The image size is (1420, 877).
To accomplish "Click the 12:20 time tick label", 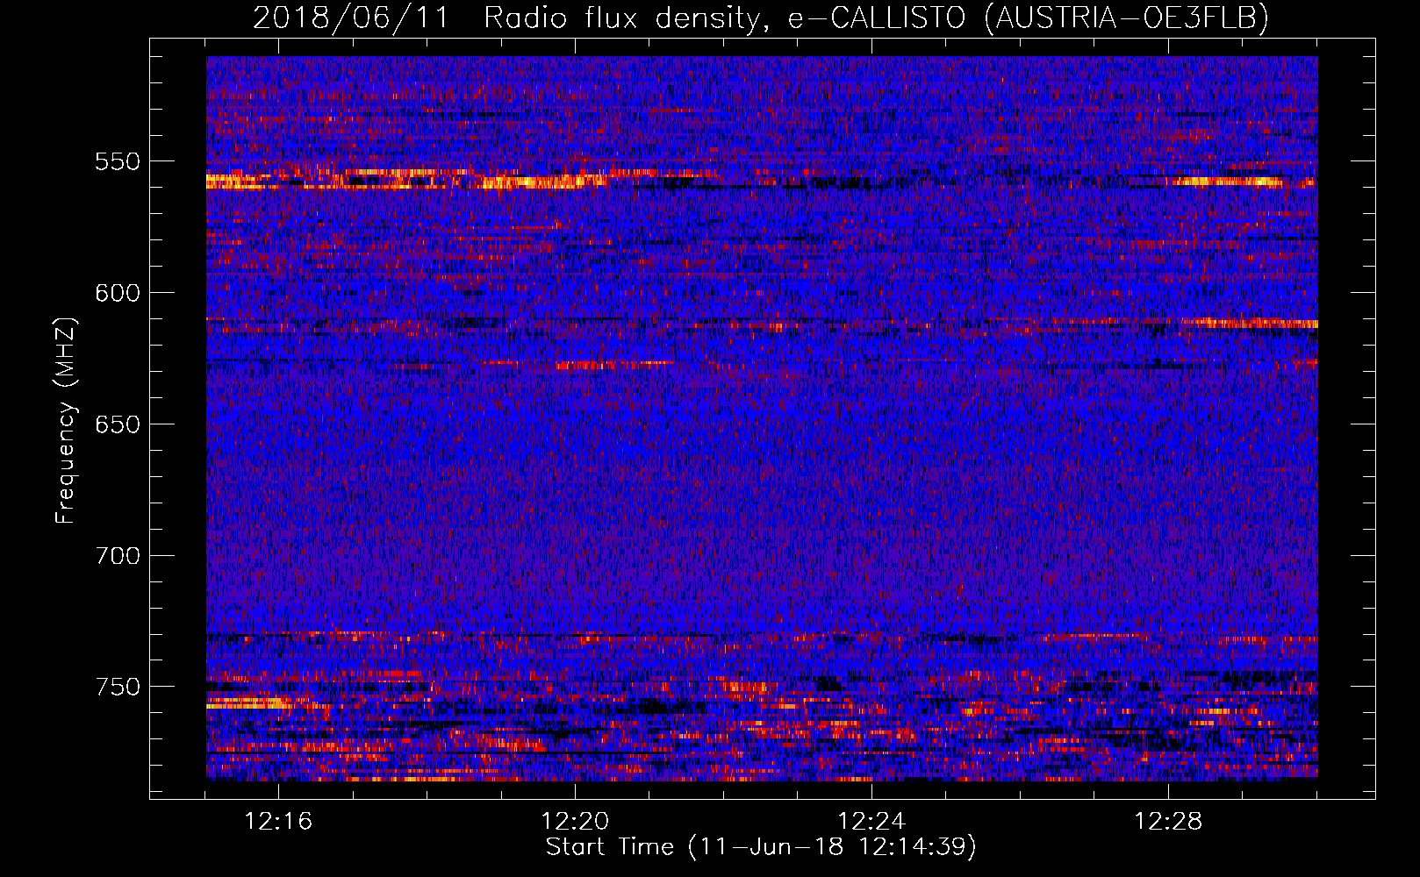I will point(575,822).
